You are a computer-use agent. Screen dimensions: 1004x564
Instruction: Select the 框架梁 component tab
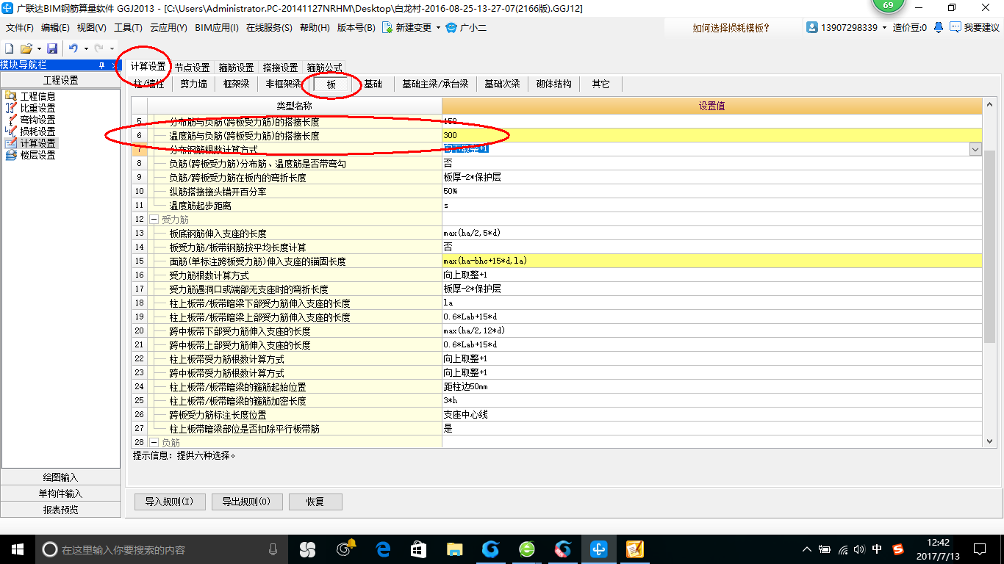point(236,84)
